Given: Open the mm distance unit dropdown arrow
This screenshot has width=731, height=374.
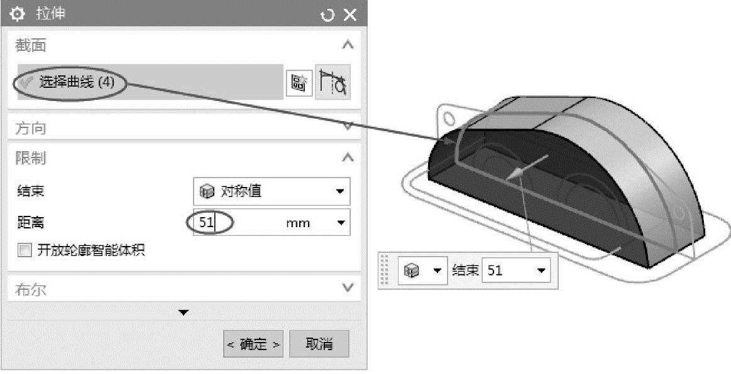Looking at the screenshot, I should [341, 223].
